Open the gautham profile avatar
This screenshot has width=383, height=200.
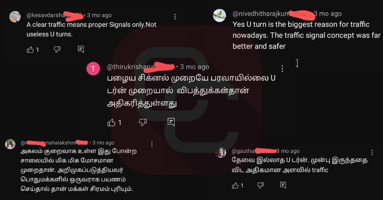pyautogui.click(x=220, y=153)
